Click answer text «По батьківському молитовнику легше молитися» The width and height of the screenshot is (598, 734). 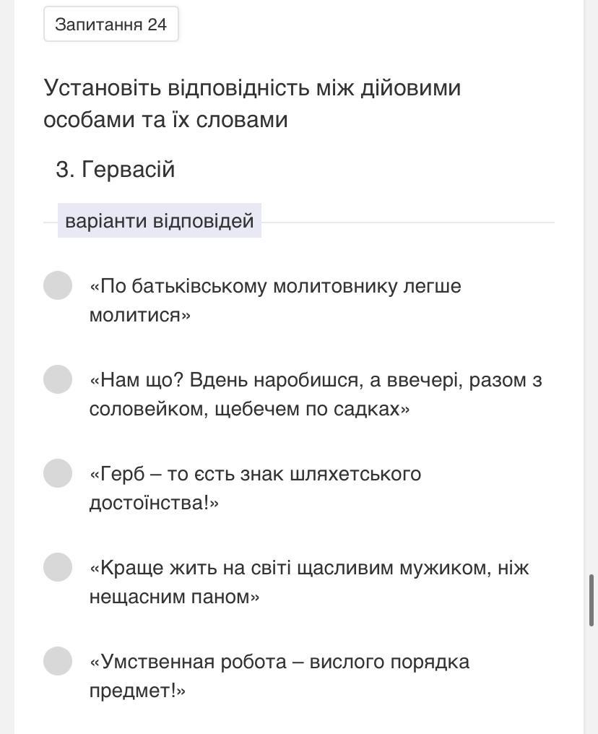click(275, 300)
